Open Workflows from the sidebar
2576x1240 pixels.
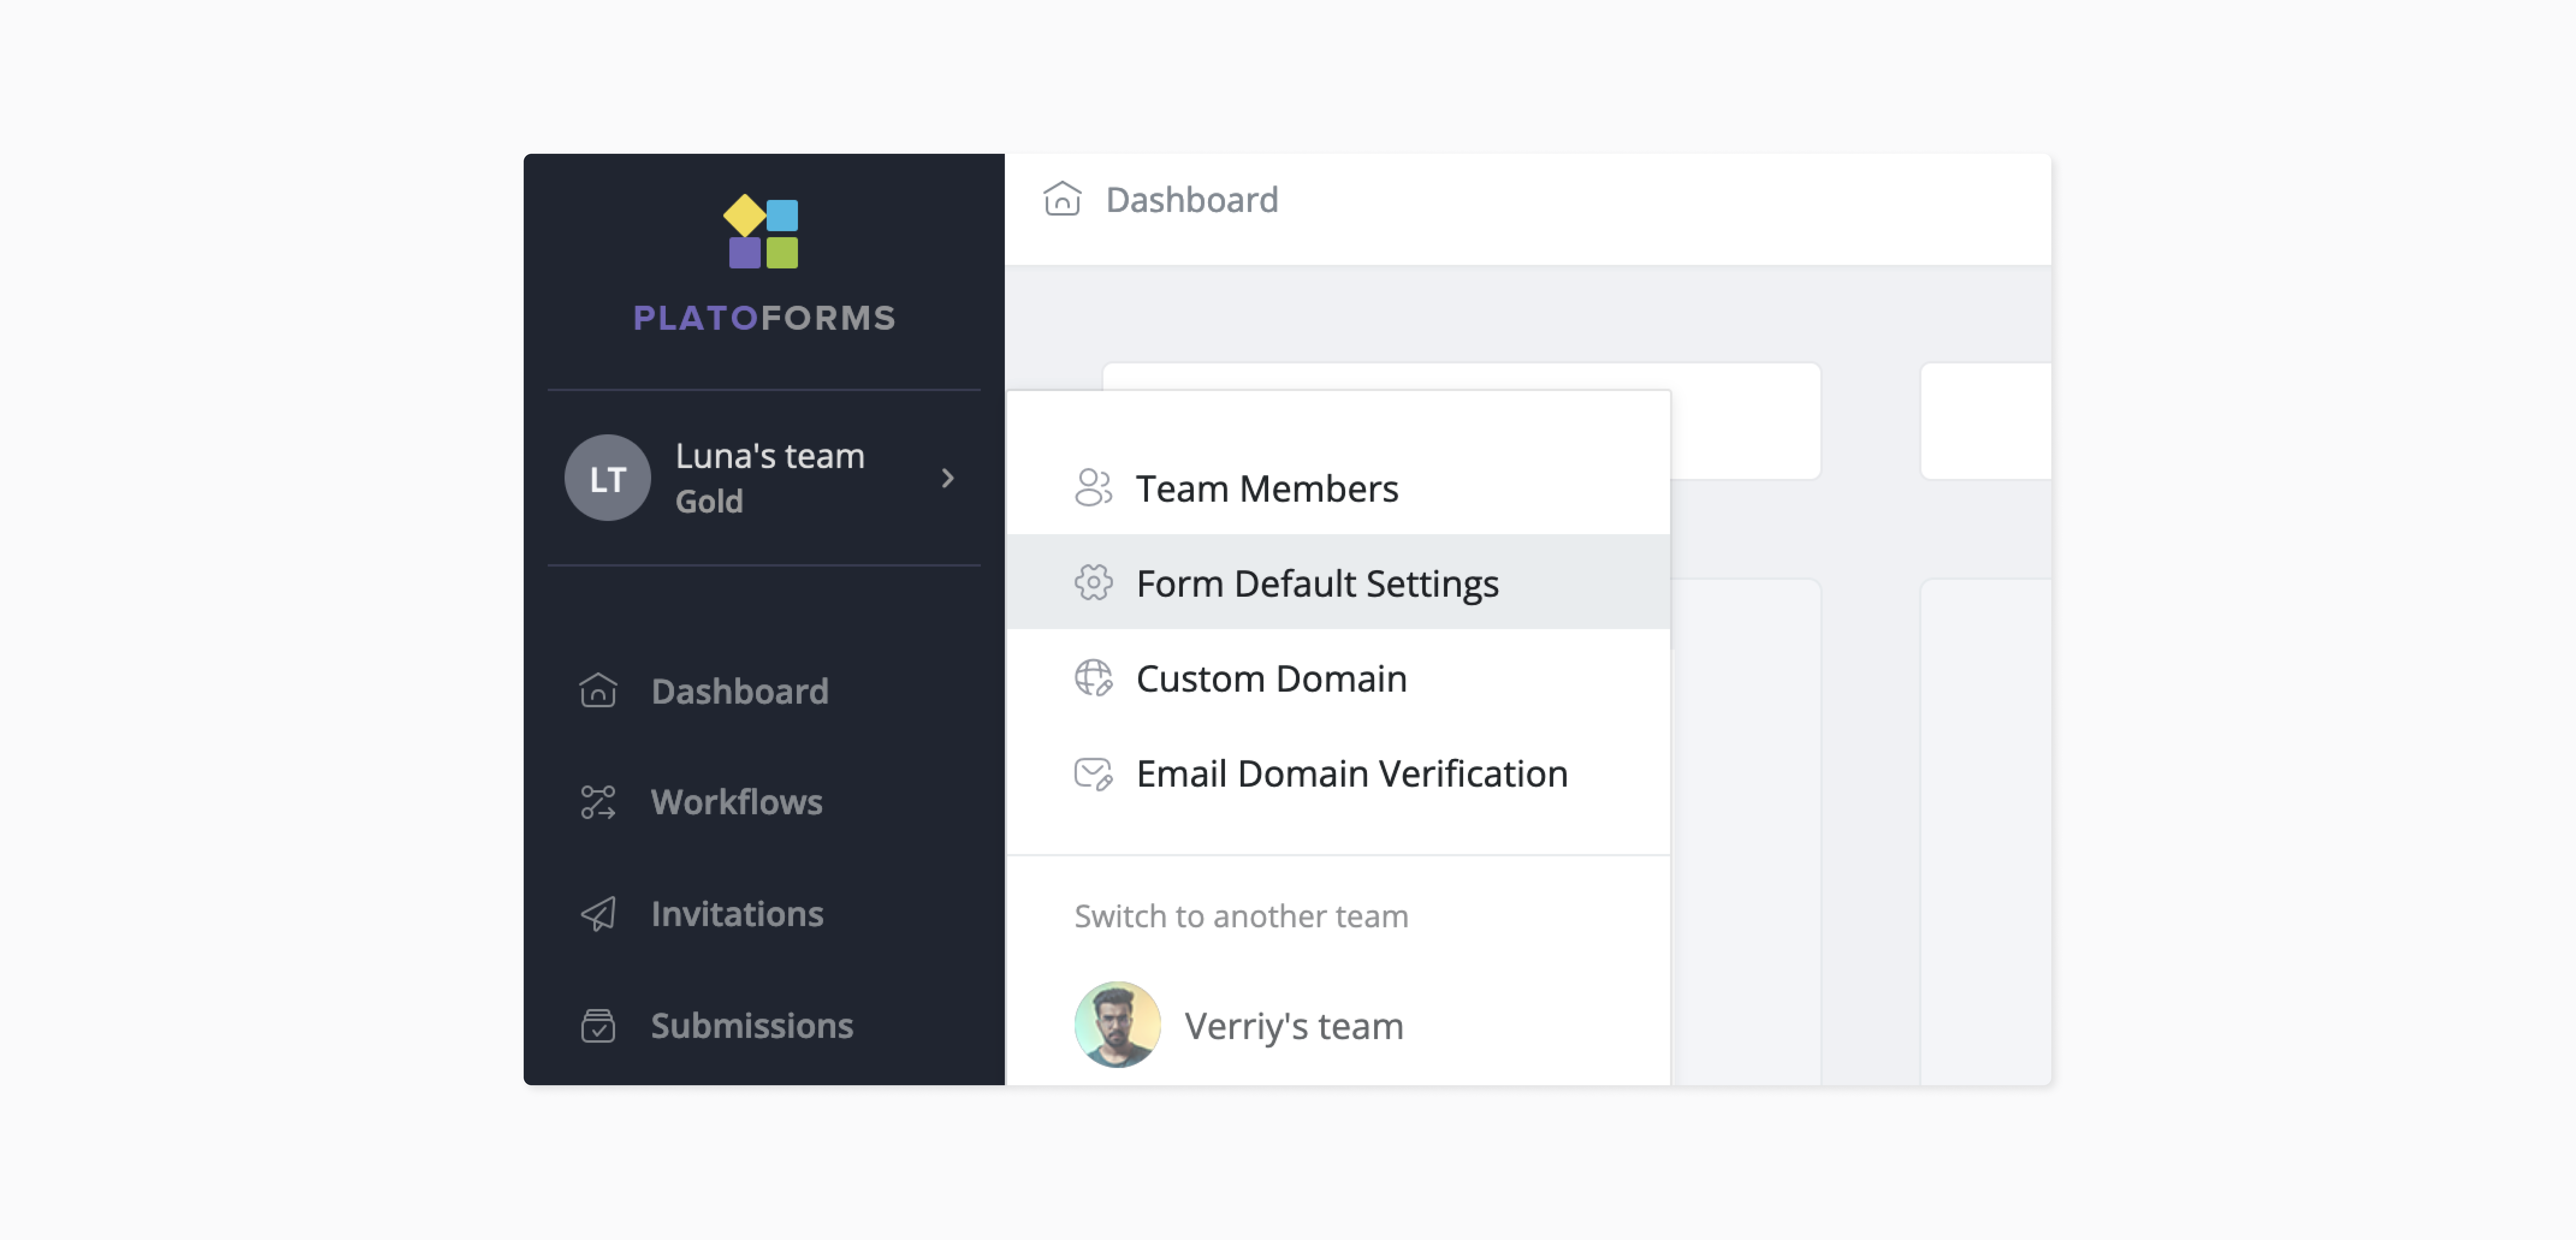coord(736,801)
